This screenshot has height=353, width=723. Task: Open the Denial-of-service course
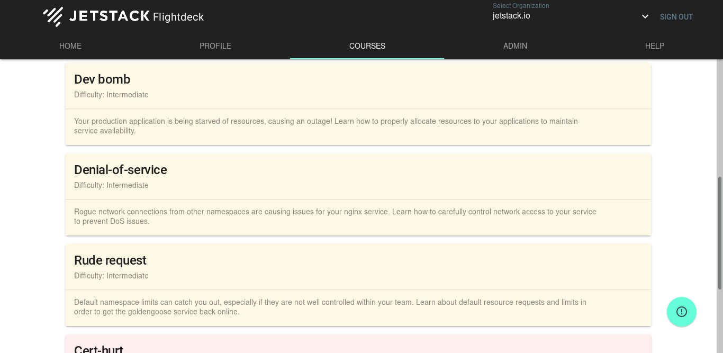358,194
